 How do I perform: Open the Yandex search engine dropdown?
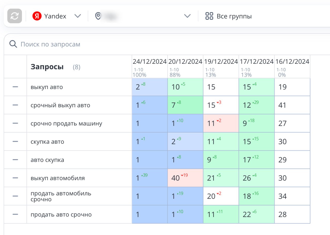(x=57, y=16)
